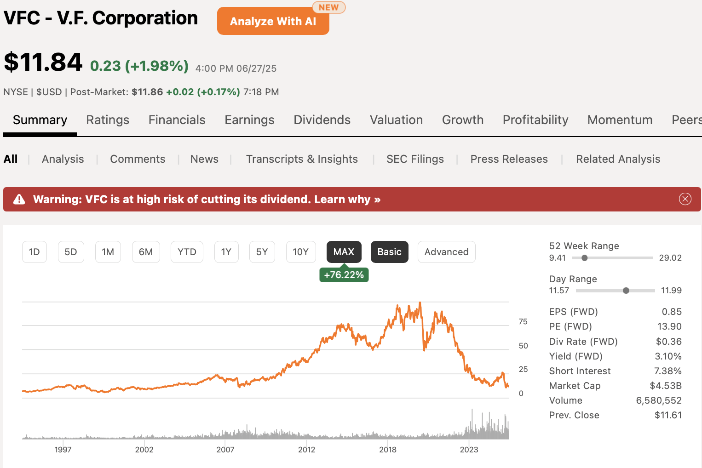Screen dimensions: 702x468
Task: Dismiss the dividend warning banner
Action: [x=685, y=199]
